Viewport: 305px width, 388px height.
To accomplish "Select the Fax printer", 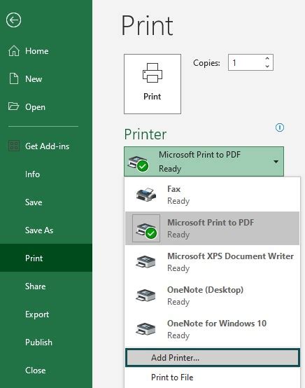I will pyautogui.click(x=213, y=195).
